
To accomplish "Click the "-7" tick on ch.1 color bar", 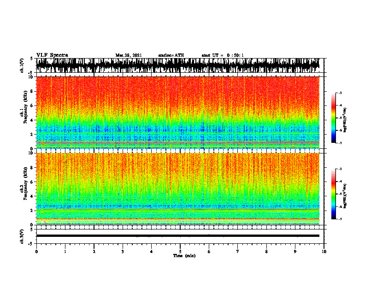I will 340,143.
